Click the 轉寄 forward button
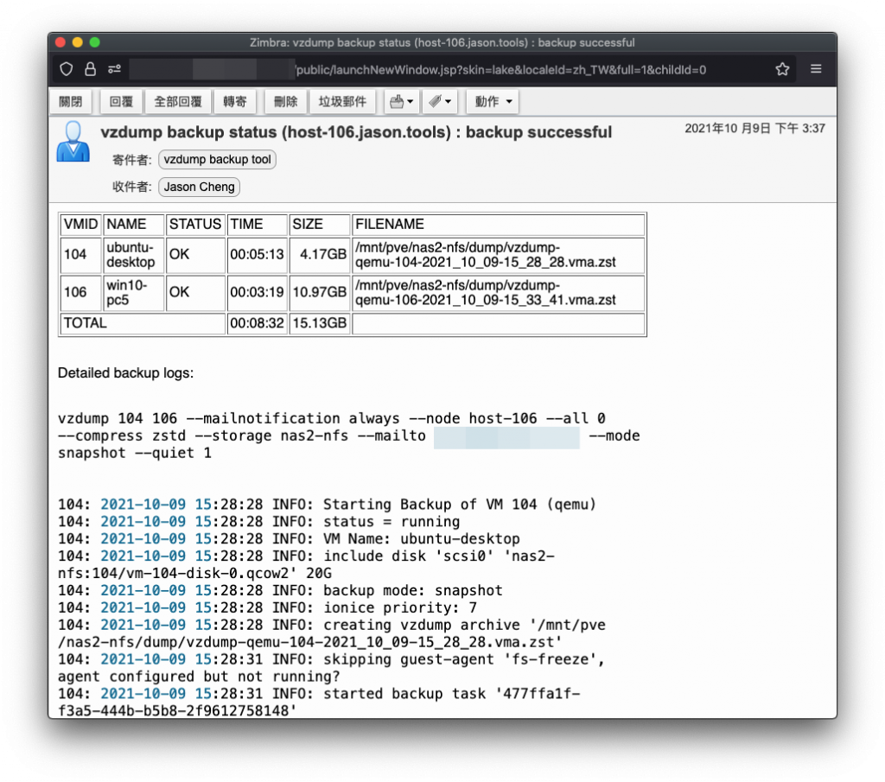The height and width of the screenshot is (782, 885). tap(235, 102)
